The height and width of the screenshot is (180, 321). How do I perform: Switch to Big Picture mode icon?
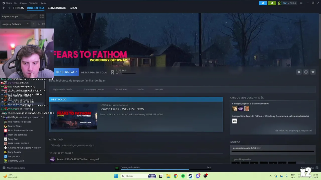tap(301, 3)
